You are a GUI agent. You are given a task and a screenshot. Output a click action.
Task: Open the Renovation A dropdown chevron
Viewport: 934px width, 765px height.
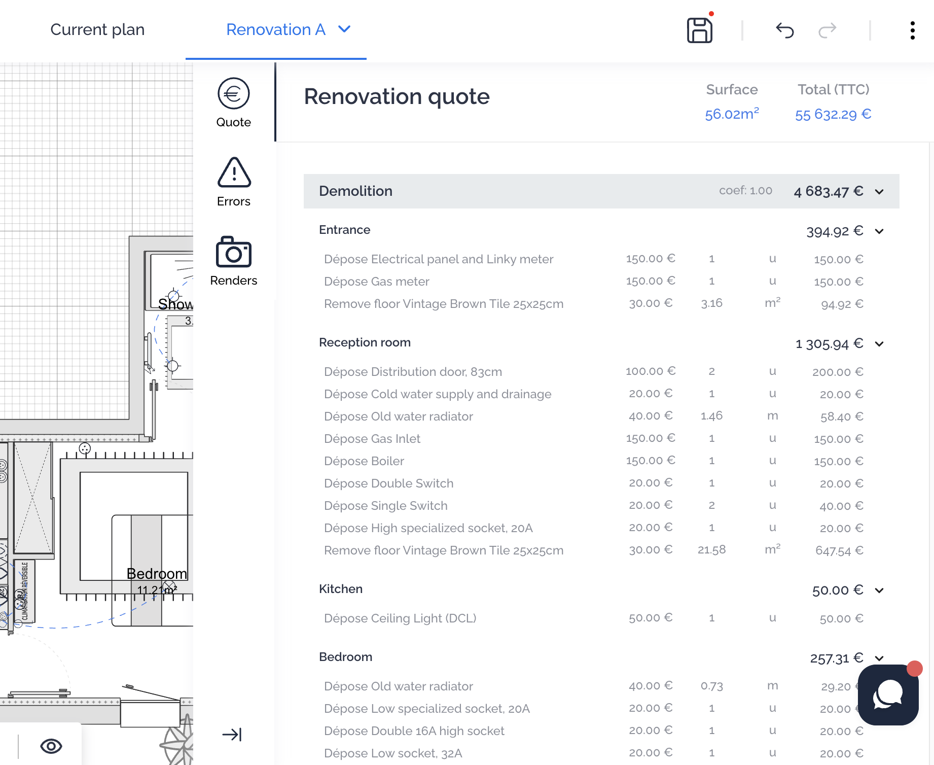coord(345,29)
